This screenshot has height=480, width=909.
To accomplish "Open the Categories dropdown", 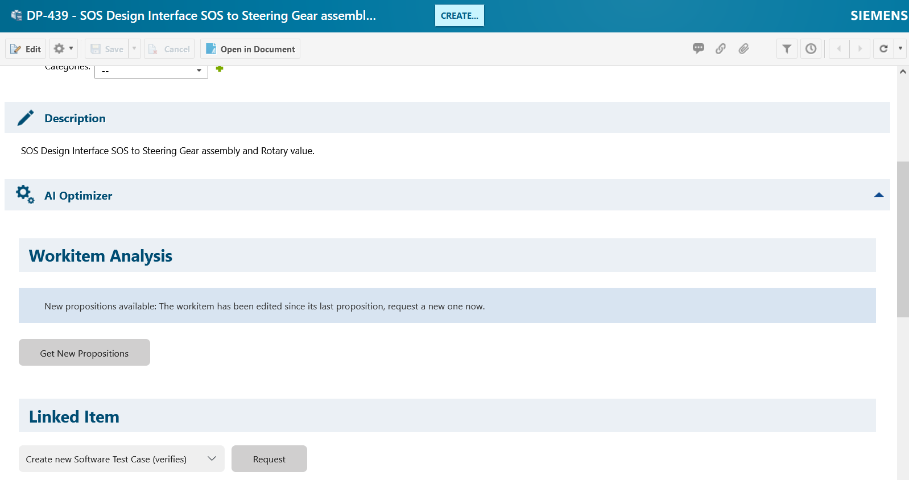I will pos(151,71).
